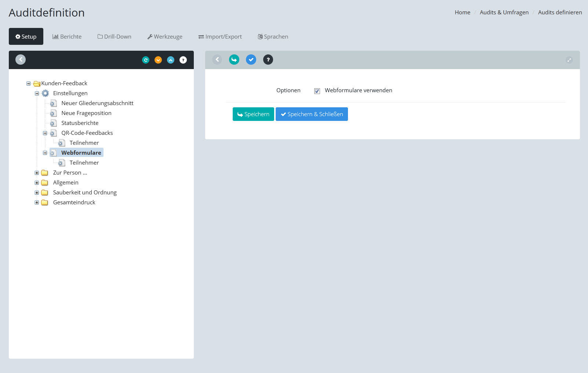
Task: Collapse the QR-Code-Feedbacks node
Action: [45, 133]
